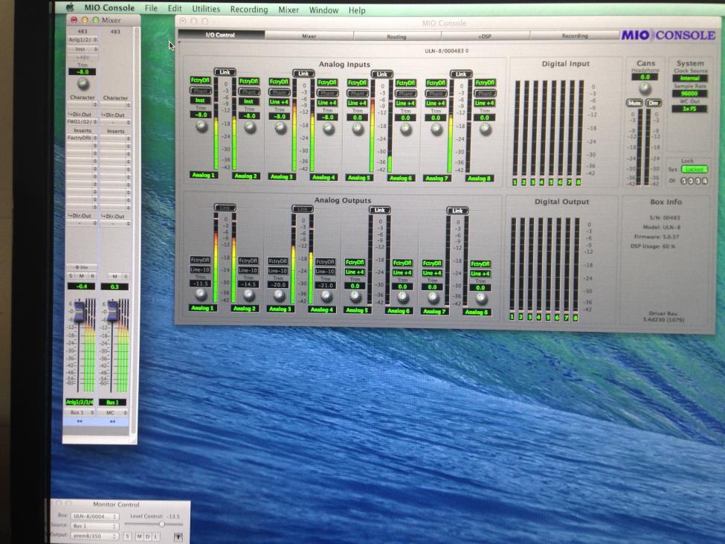Click the Analog 8 output trim knob
The image size is (725, 544).
pos(481,298)
